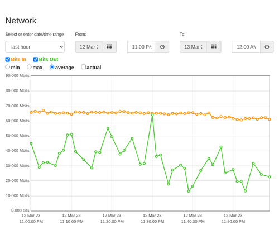Click the green Bits Out peak at 11:30 PM
The height and width of the screenshot is (225, 279).
(152, 115)
